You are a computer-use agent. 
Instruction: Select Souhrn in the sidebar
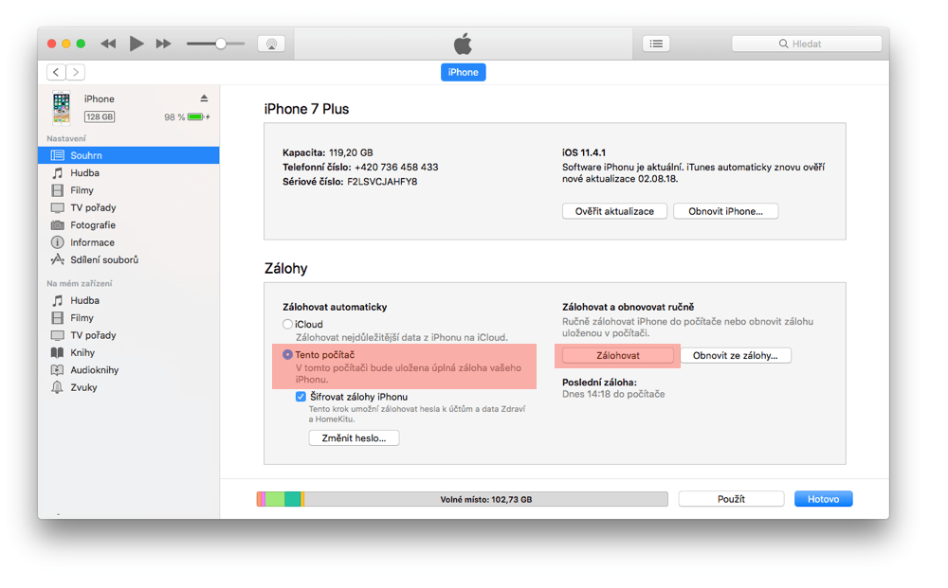pos(86,154)
